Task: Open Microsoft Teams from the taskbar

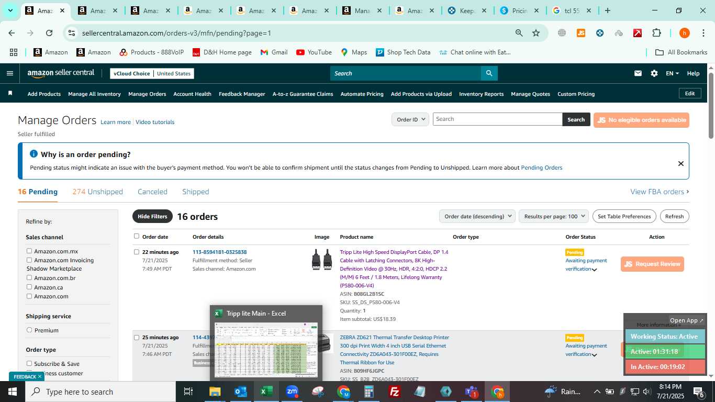Action: pos(472,392)
